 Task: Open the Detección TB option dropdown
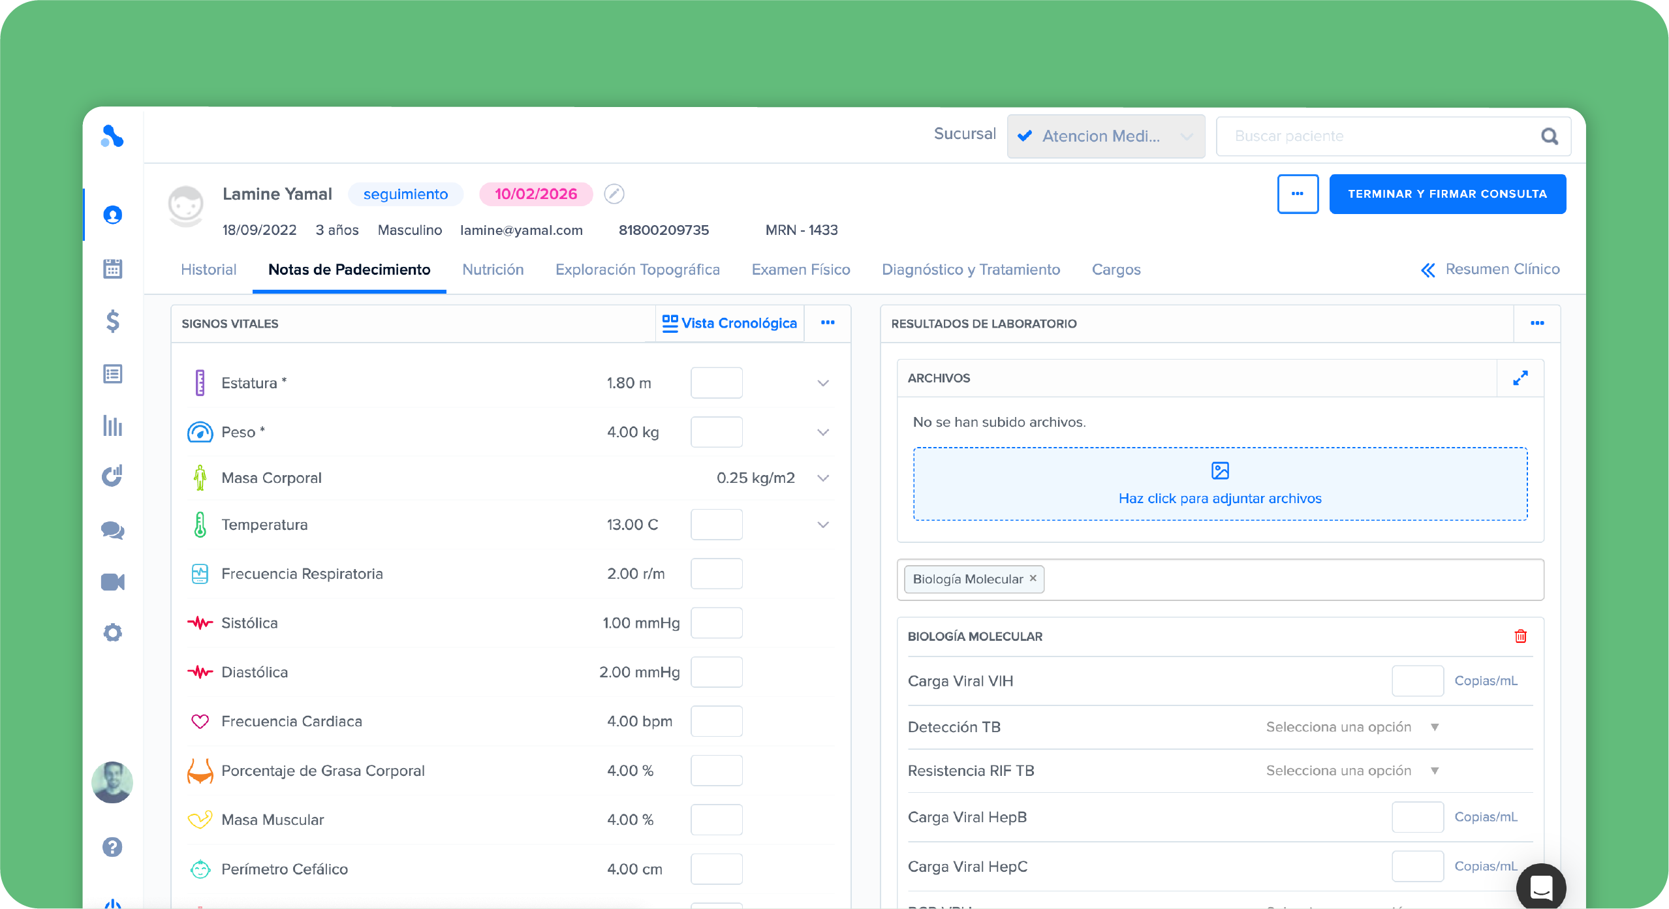click(1351, 727)
